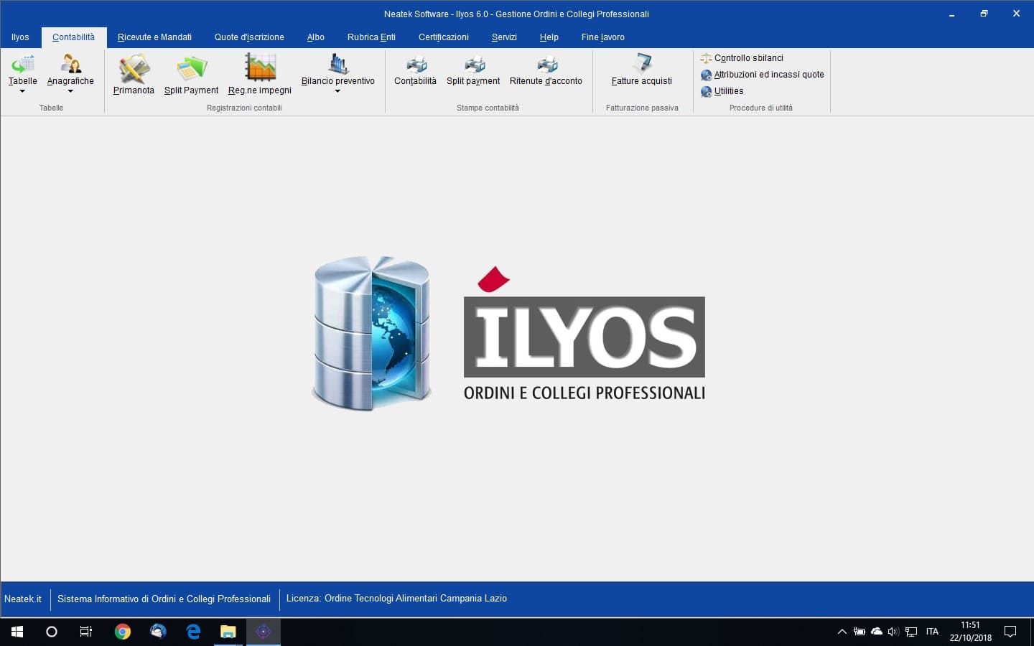Screen dimensions: 1034x646
Task: Open the Action Center notifications
Action: pos(1010,632)
